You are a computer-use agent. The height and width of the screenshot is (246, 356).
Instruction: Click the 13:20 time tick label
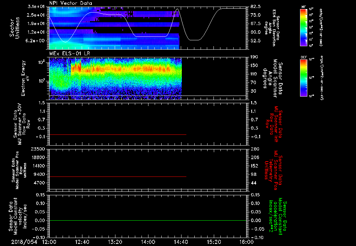[x=115, y=242]
